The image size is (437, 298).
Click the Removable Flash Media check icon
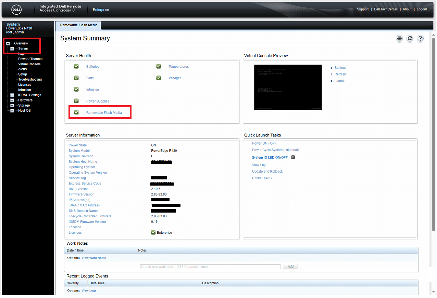tap(76, 112)
